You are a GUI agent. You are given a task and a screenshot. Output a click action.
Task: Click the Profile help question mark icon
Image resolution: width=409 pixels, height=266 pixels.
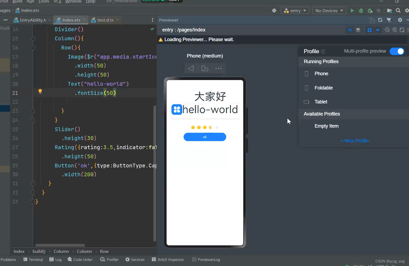[x=323, y=51]
